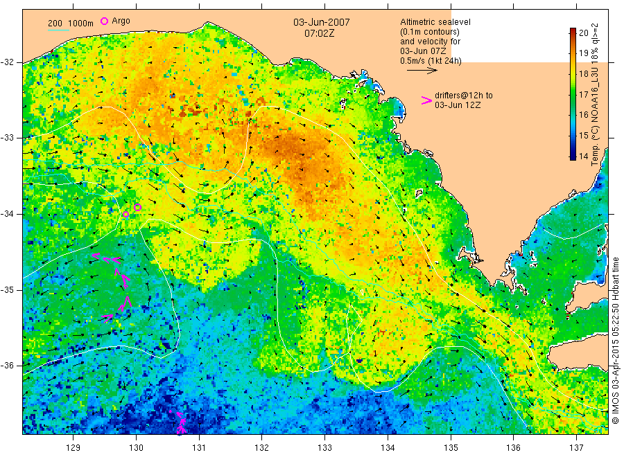Click the longitude label 131
Viewport: 624px width, 457px height.
pyautogui.click(x=199, y=448)
